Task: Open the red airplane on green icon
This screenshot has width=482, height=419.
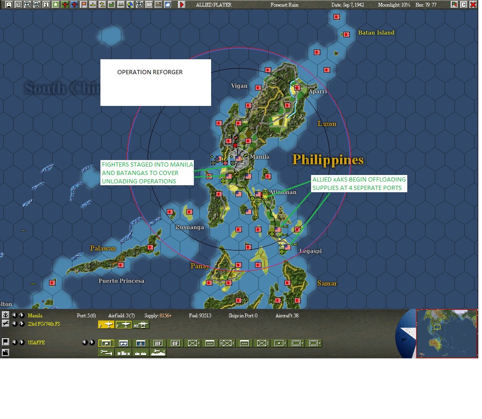Action: point(65,5)
